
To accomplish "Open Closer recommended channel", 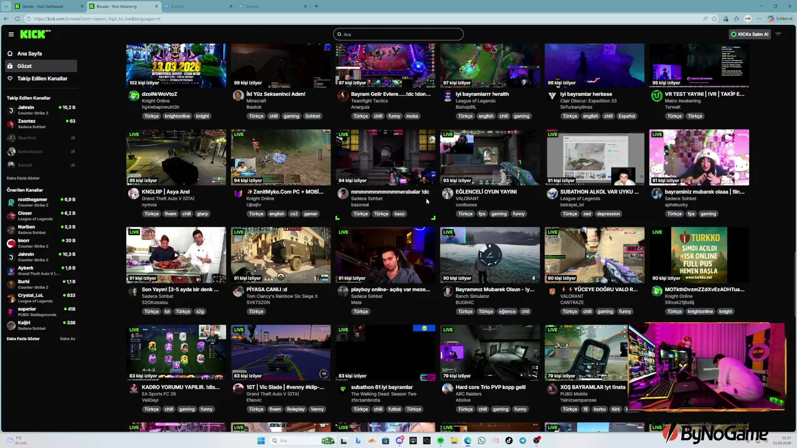I will tap(40, 216).
